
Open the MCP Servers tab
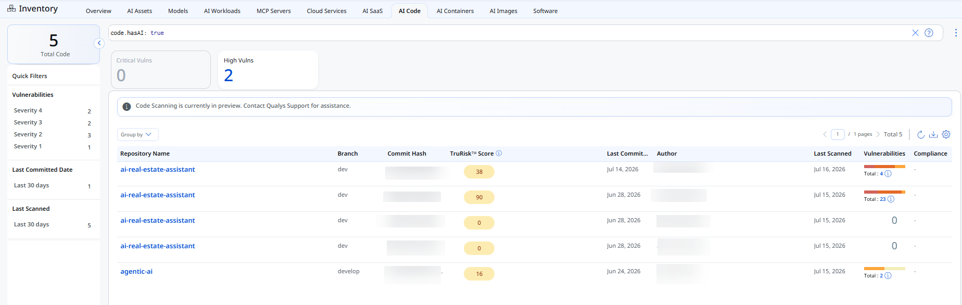pos(274,11)
